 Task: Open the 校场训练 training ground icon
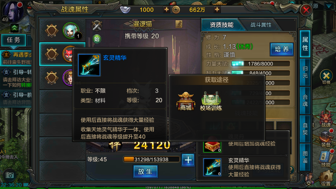coord(211,101)
